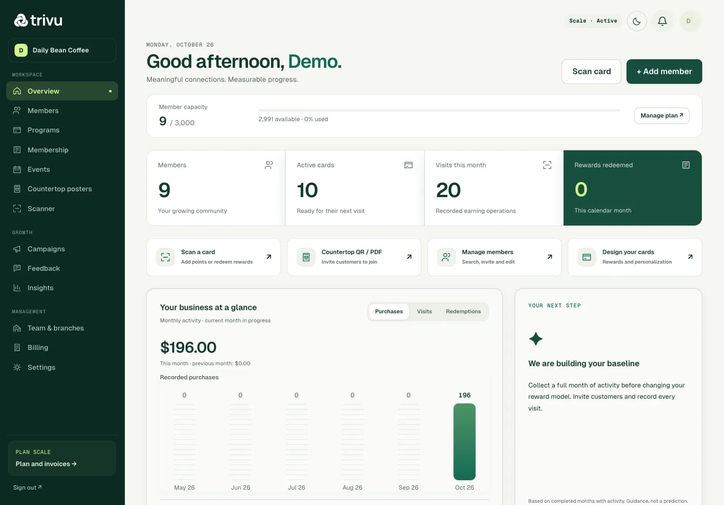
Task: Click the Settings gear icon in sidebar
Action: click(17, 367)
